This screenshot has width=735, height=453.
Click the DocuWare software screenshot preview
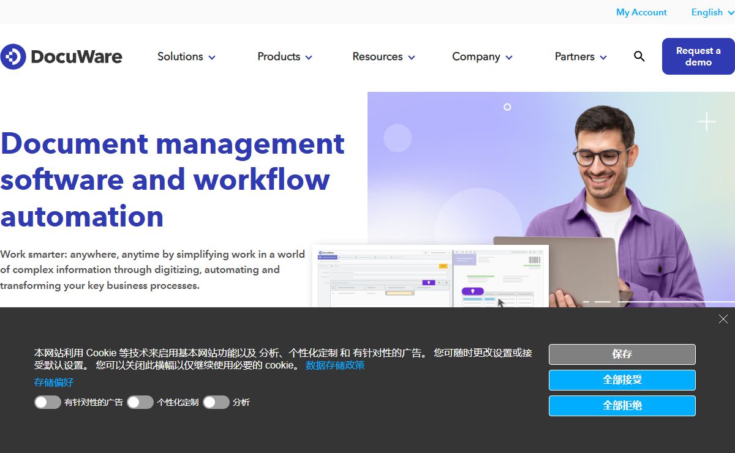[x=430, y=276]
